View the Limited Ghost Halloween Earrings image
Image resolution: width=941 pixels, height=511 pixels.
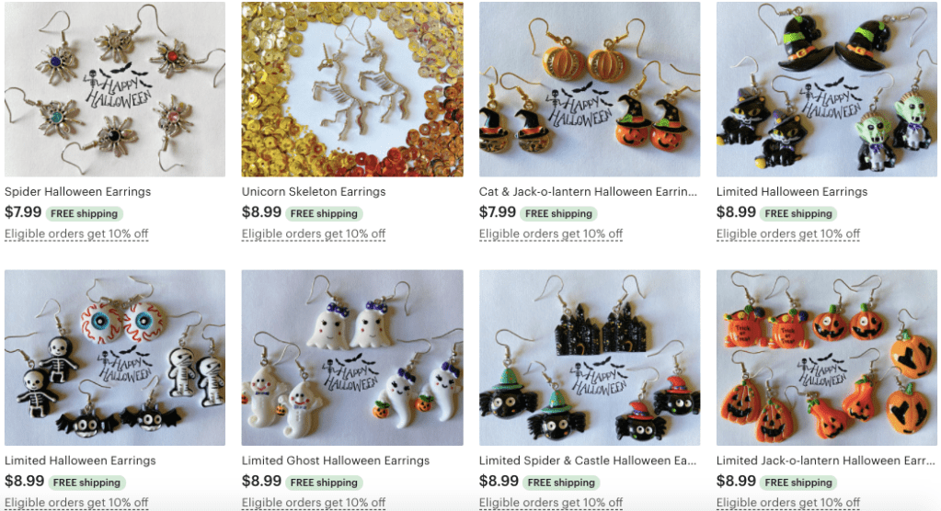[352, 358]
